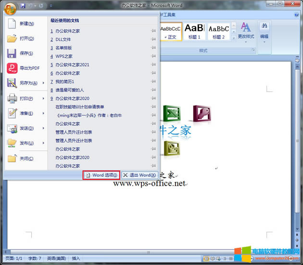This screenshot has width=303, height=265.
Task: Select 导出为PDF menu entry
Action: click(26, 68)
